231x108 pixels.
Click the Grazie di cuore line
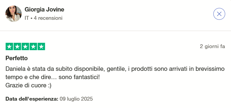tap(28, 85)
